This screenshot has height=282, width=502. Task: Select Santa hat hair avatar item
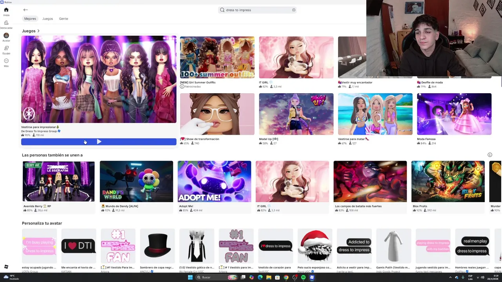tap(315, 246)
